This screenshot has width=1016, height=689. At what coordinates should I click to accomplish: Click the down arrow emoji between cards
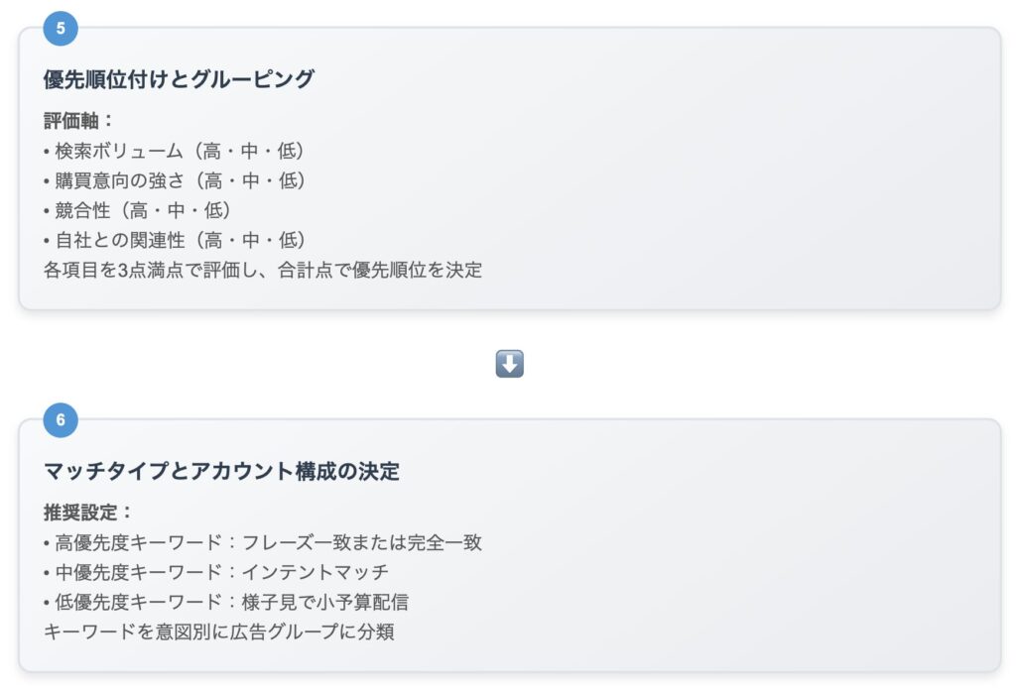(509, 364)
